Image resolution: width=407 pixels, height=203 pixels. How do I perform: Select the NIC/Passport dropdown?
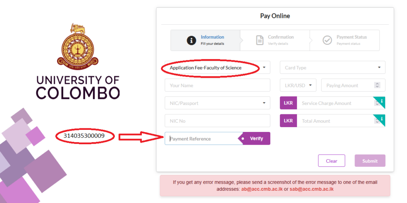(217, 103)
